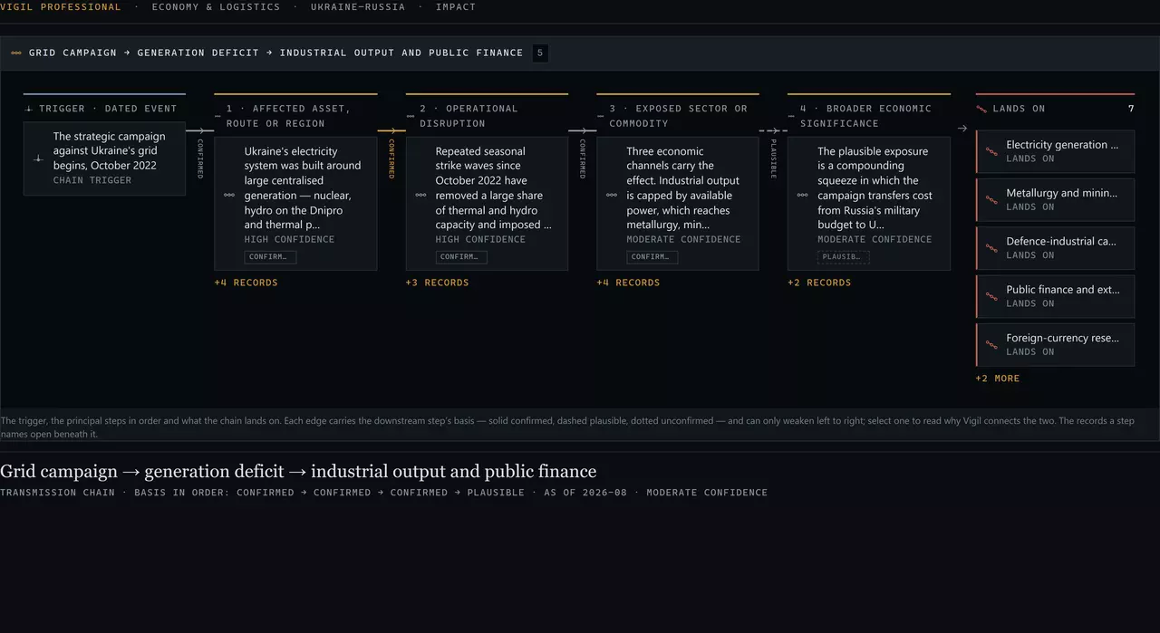1160x633 pixels.
Task: Open Electricity generation lands-on item
Action: (1055, 151)
